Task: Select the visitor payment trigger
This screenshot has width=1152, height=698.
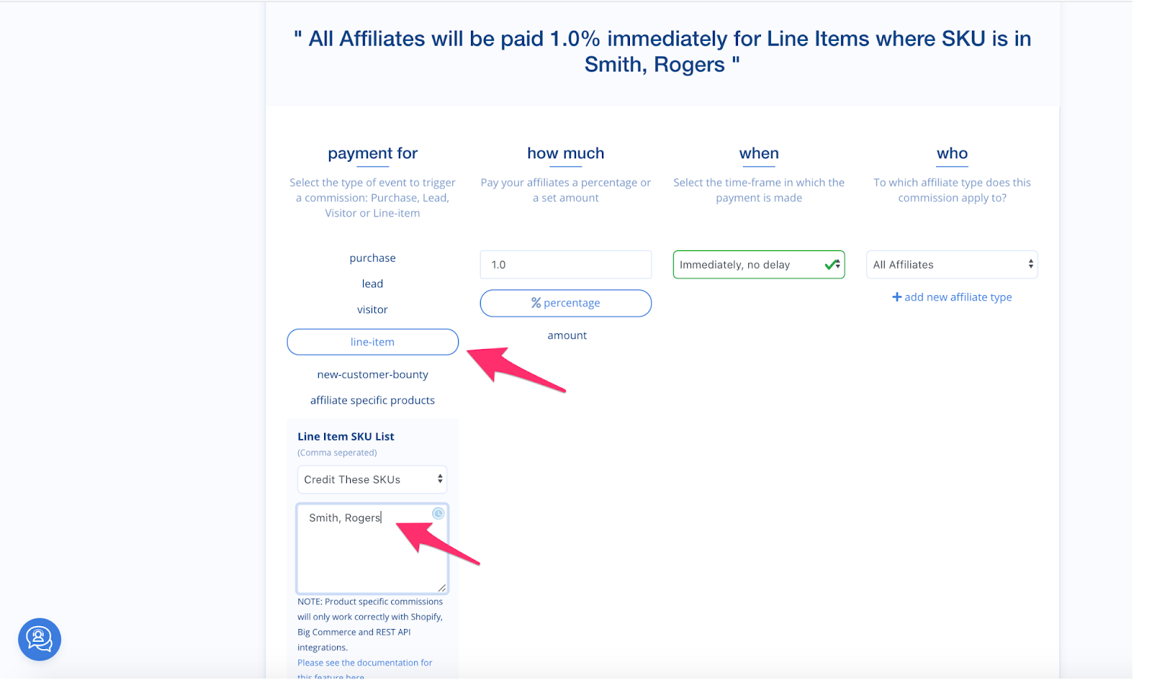Action: (x=372, y=309)
